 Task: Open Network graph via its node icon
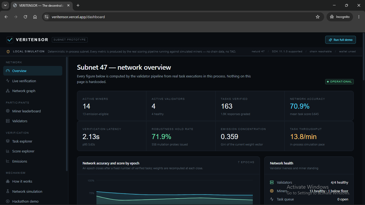(x=8, y=91)
